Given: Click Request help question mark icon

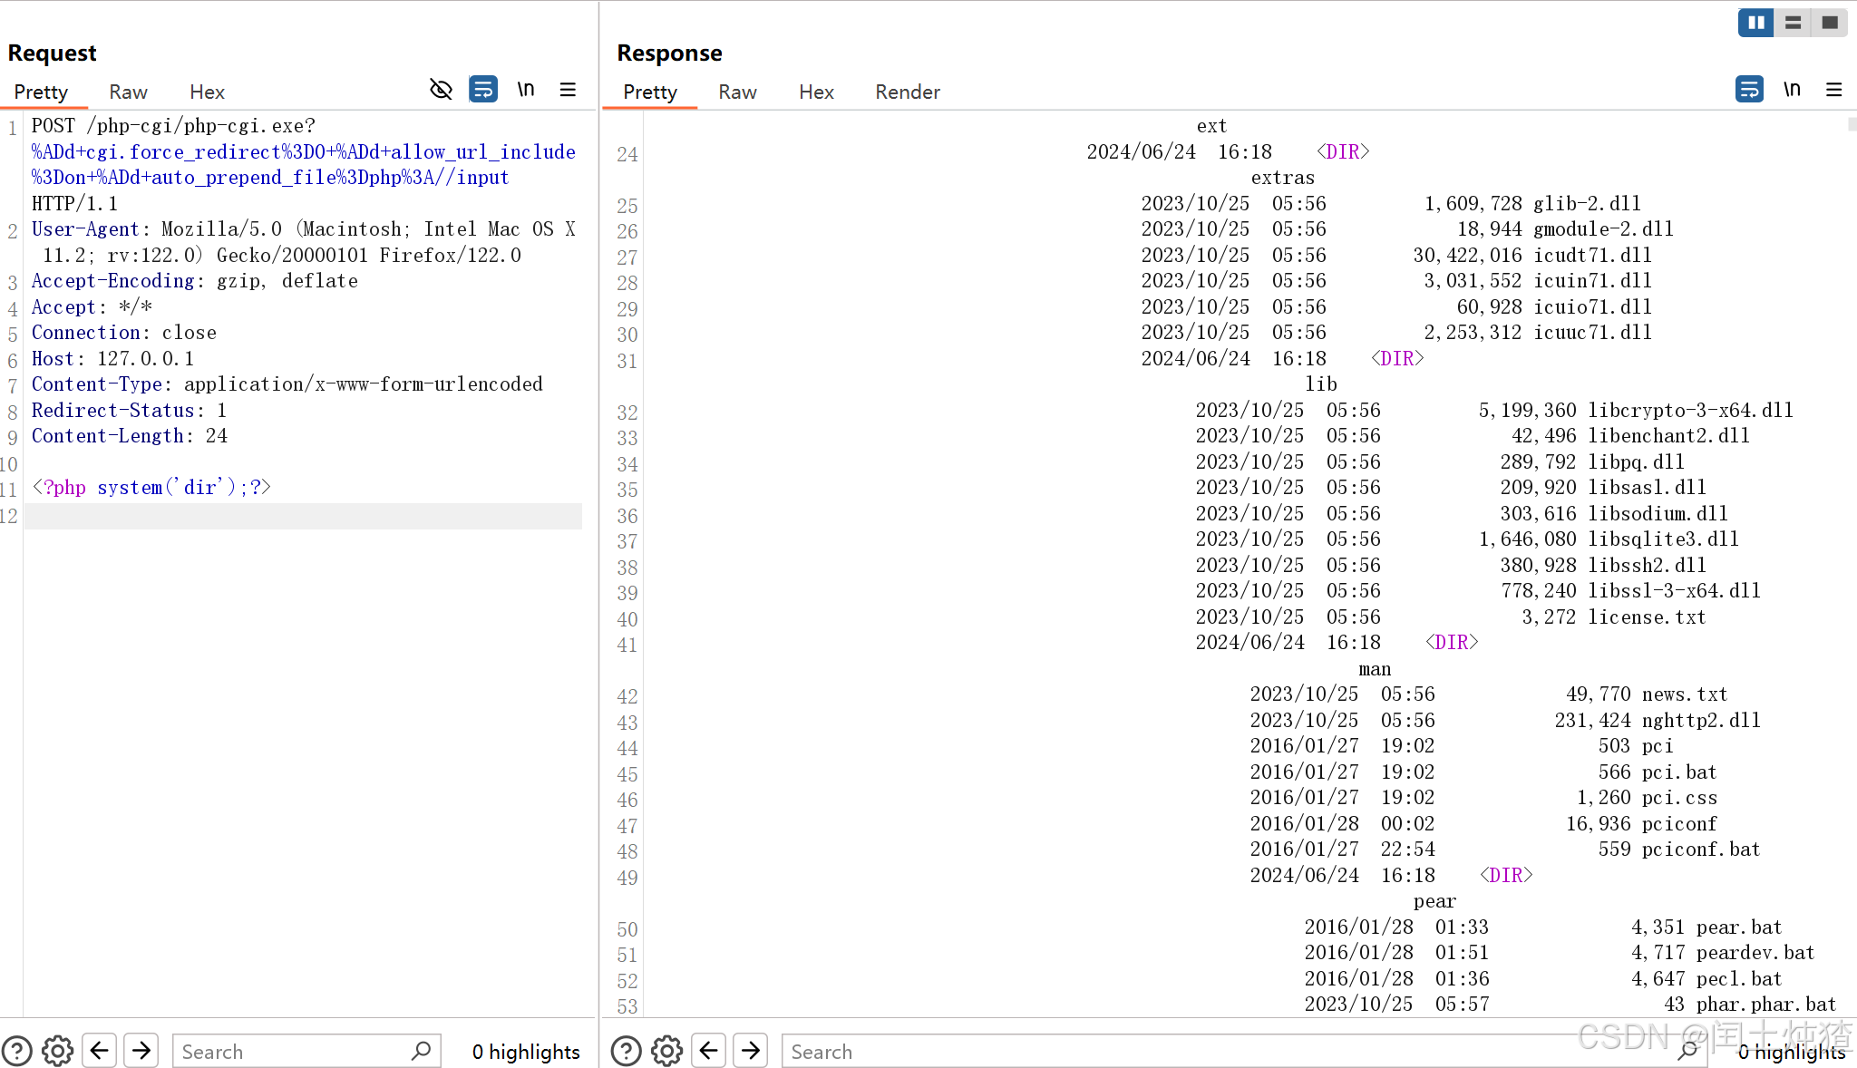Looking at the screenshot, I should pyautogui.click(x=16, y=1051).
